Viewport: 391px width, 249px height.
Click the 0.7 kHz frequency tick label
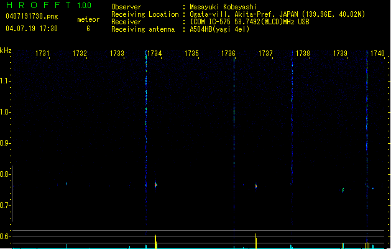[x=5, y=205]
